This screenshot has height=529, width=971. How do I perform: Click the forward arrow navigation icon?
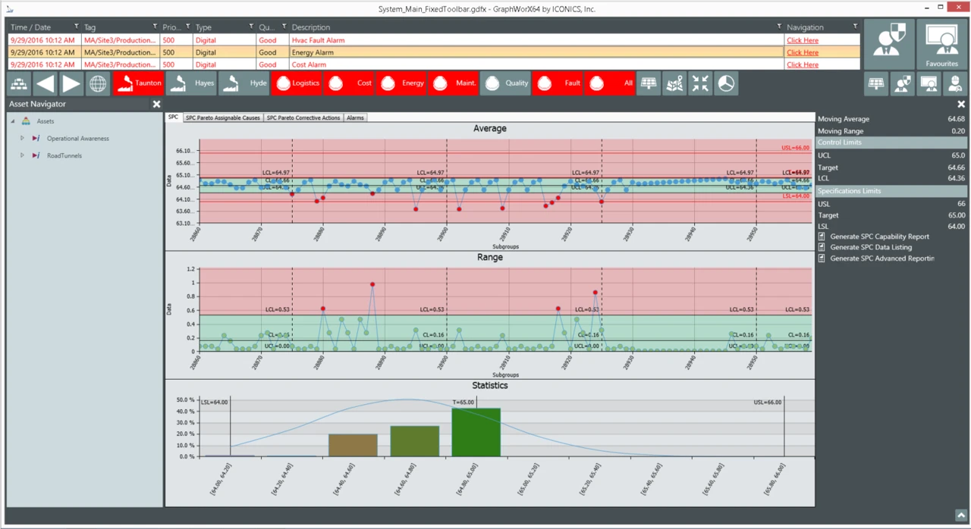pos(71,83)
